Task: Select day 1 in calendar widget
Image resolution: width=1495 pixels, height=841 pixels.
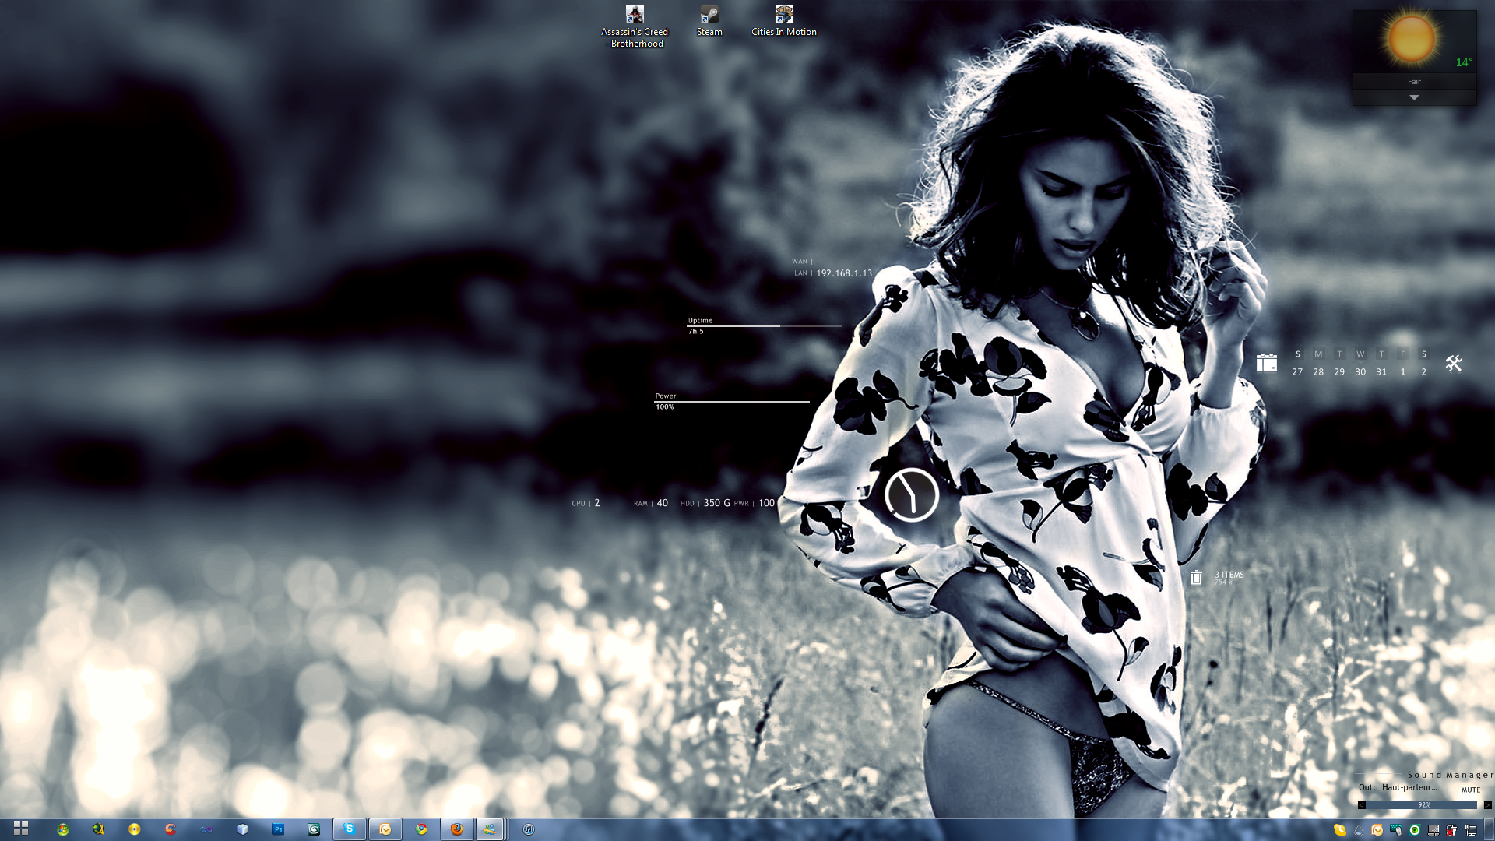Action: [1403, 372]
